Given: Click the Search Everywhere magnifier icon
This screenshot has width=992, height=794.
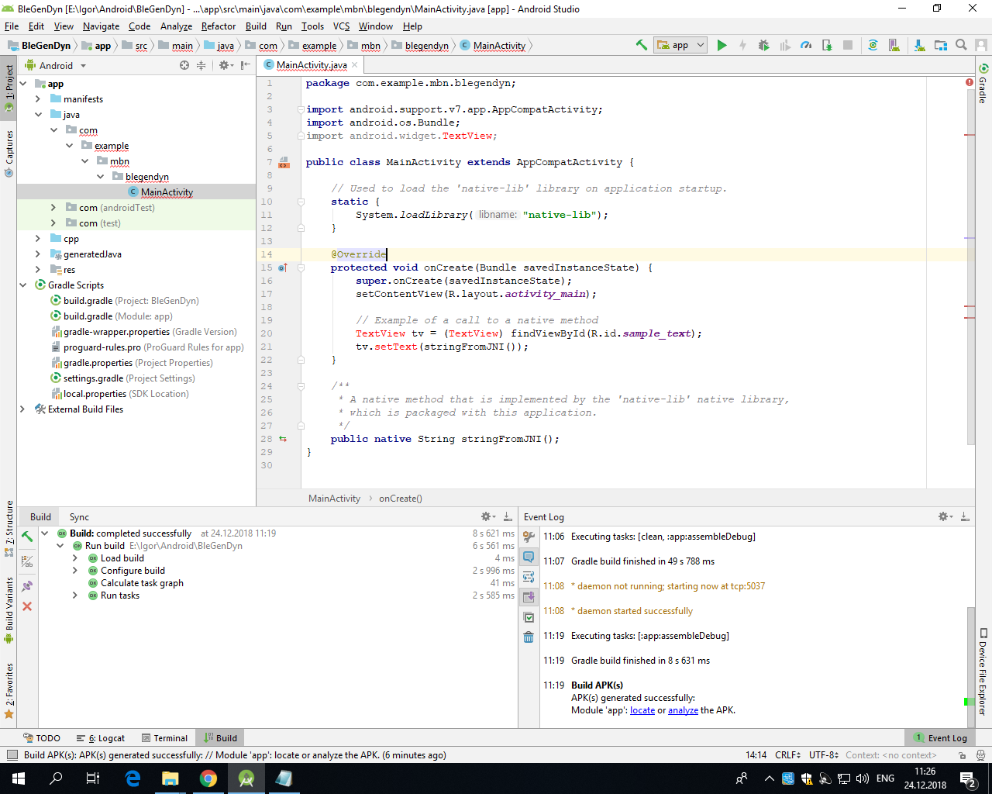Looking at the screenshot, I should pos(961,45).
